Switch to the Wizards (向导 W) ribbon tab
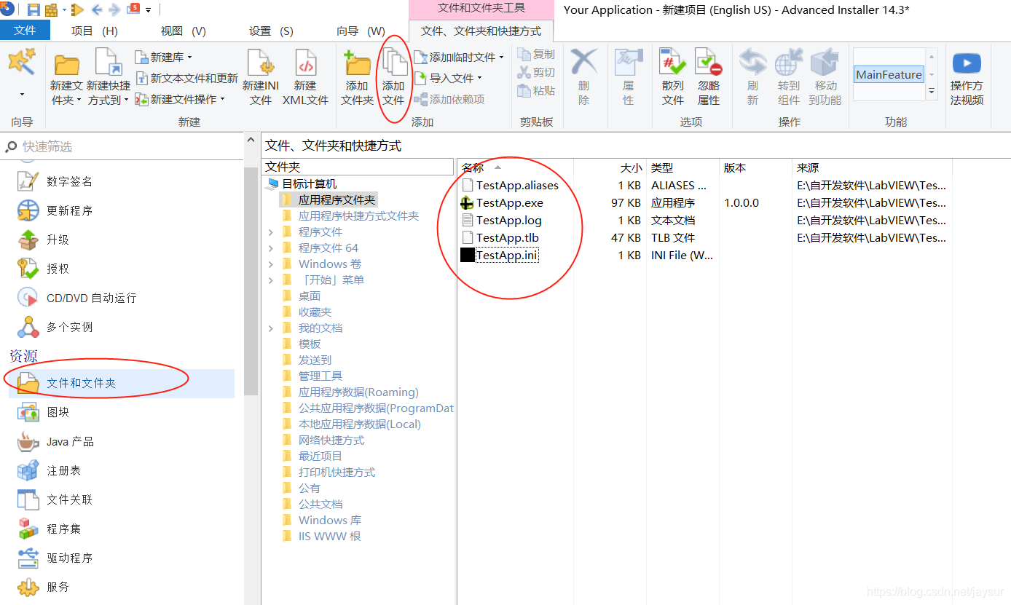This screenshot has height=605, width=1011. [x=361, y=31]
